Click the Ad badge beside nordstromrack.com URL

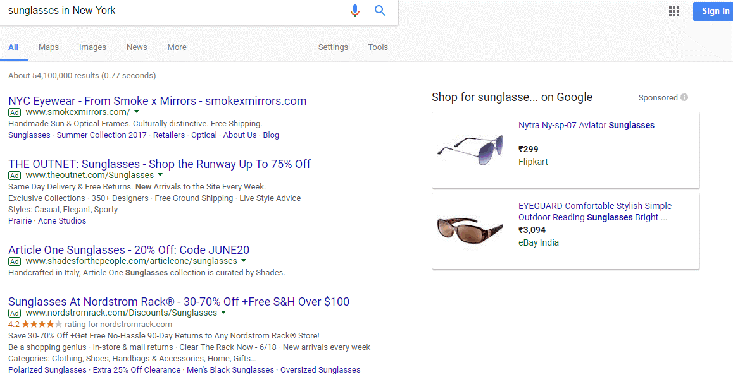coord(15,313)
